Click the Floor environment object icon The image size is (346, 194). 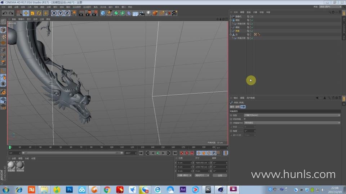pyautogui.click(x=135, y=13)
